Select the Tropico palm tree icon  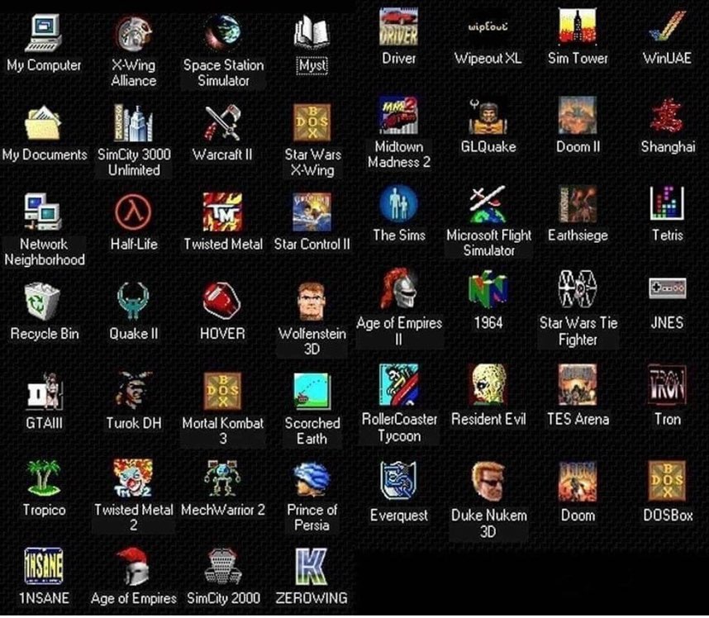pyautogui.click(x=44, y=478)
